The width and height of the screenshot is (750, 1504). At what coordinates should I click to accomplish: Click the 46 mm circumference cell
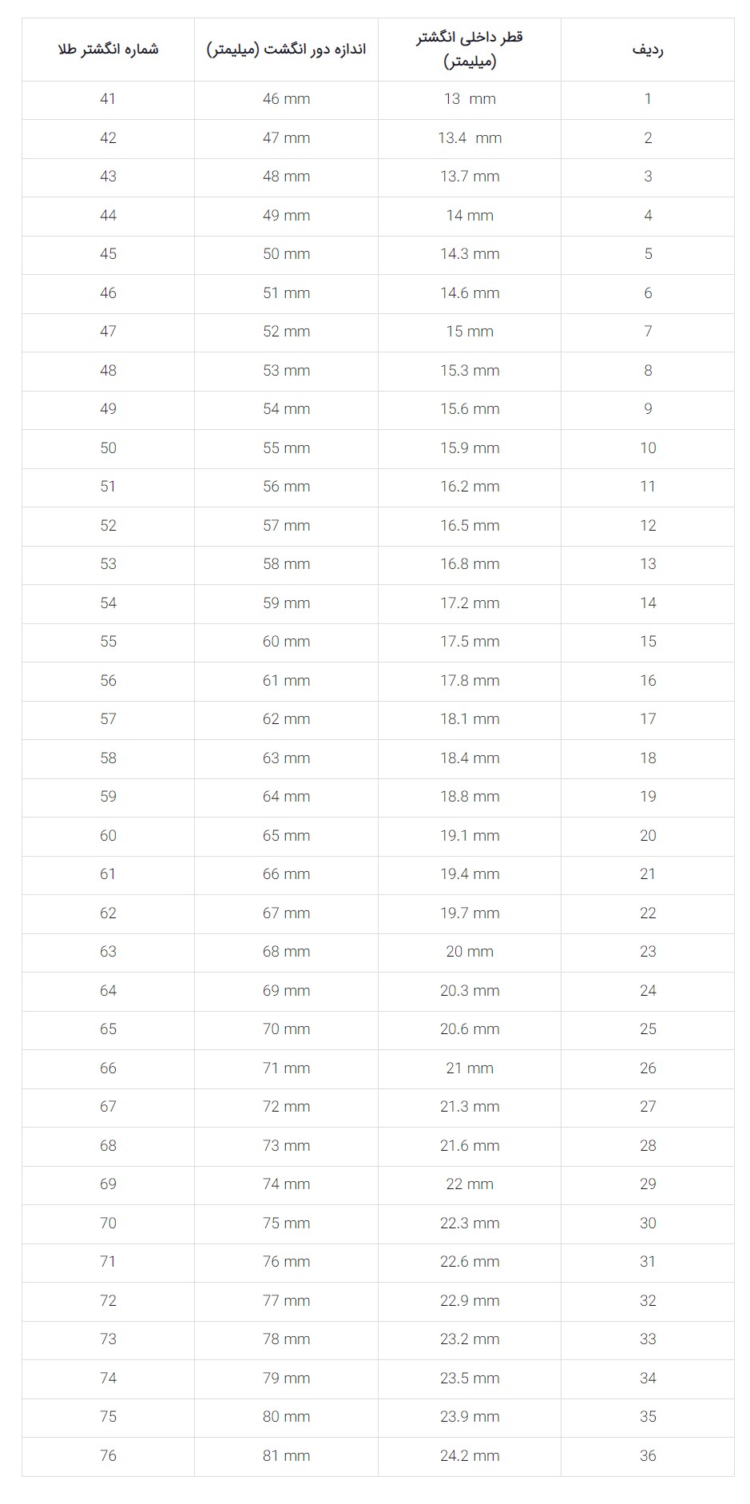(286, 100)
